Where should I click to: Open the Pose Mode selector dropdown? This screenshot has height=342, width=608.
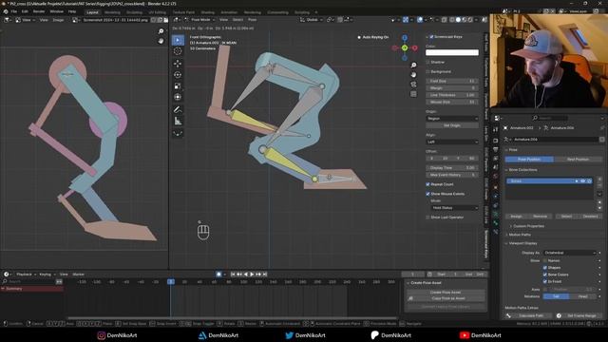[x=201, y=19]
